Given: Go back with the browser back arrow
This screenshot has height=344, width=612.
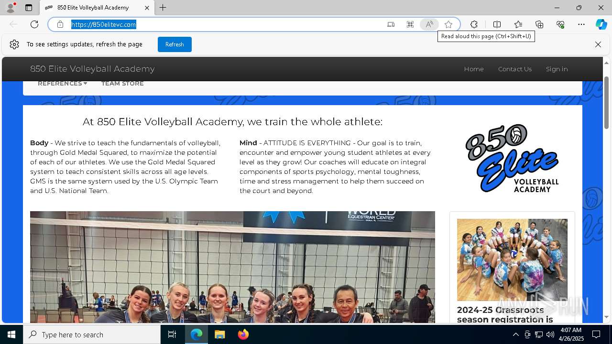Looking at the screenshot, I should click(x=13, y=24).
